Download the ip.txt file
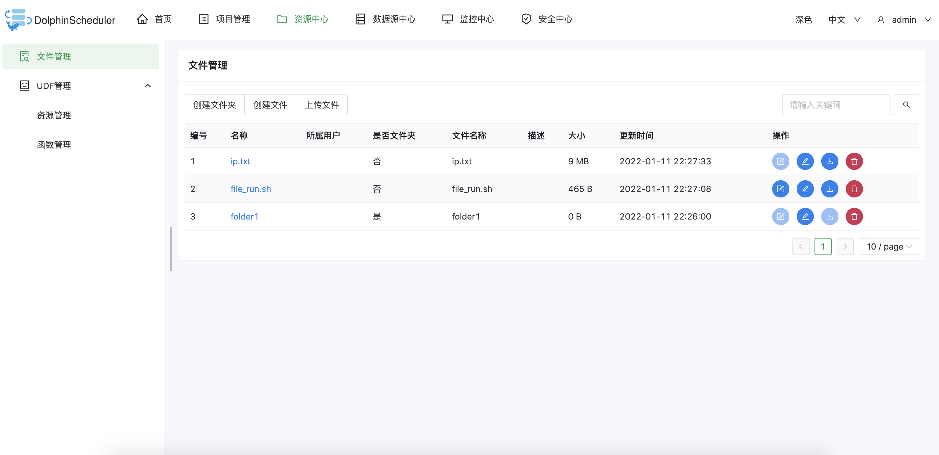 pyautogui.click(x=829, y=161)
